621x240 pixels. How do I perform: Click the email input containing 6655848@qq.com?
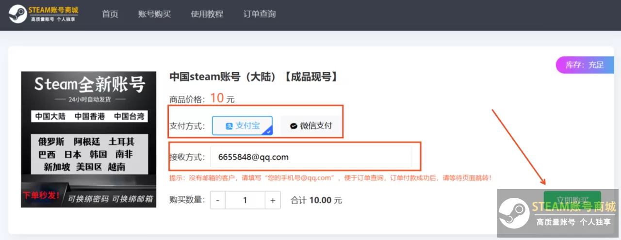[x=311, y=157]
